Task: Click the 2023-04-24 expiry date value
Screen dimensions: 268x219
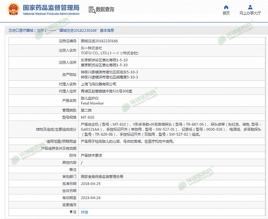Action: click(90, 198)
